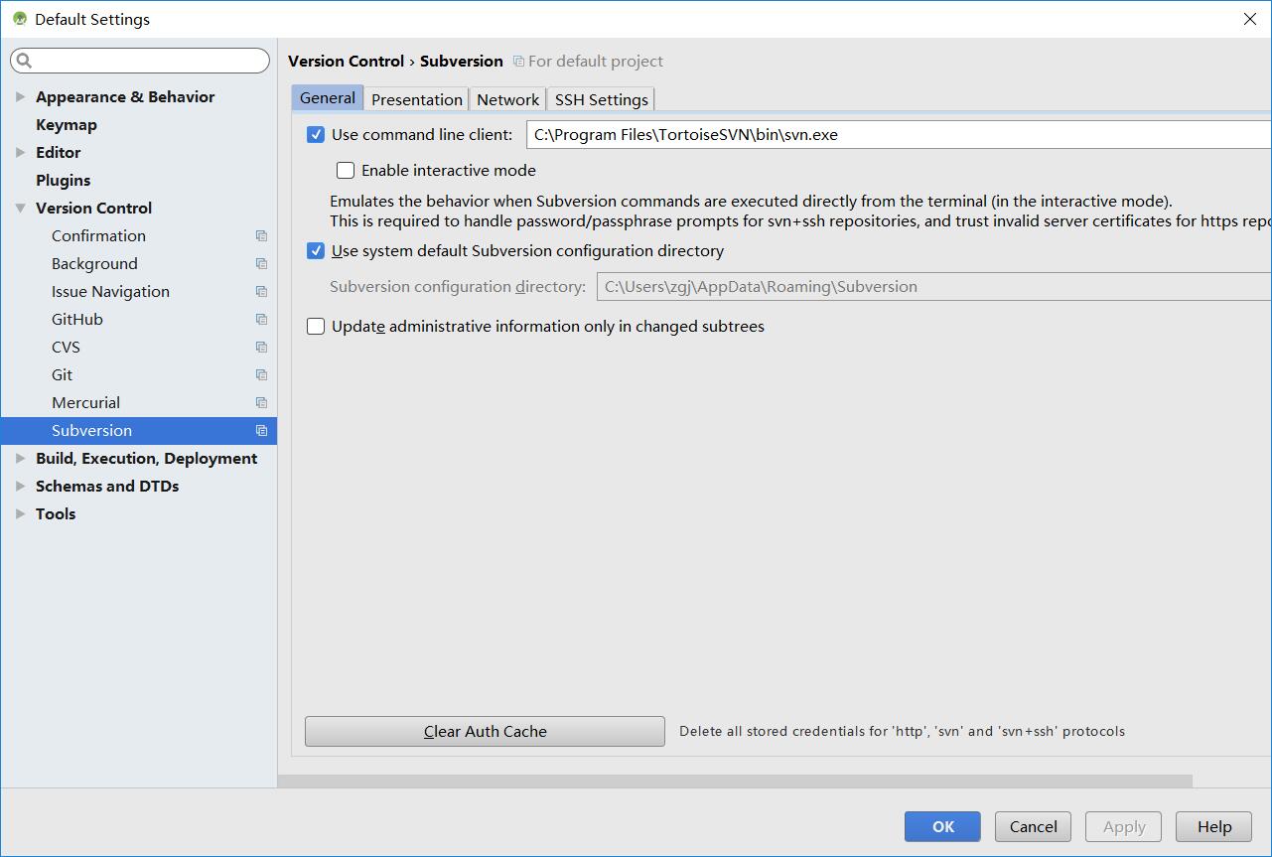
Task: Click the settings icon beside Confirmation
Action: click(261, 235)
